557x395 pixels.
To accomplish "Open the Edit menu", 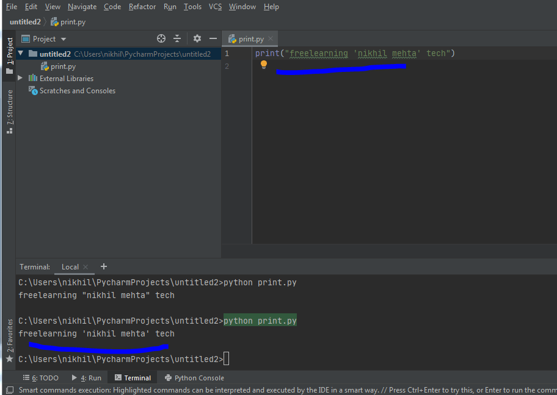I will 31,7.
